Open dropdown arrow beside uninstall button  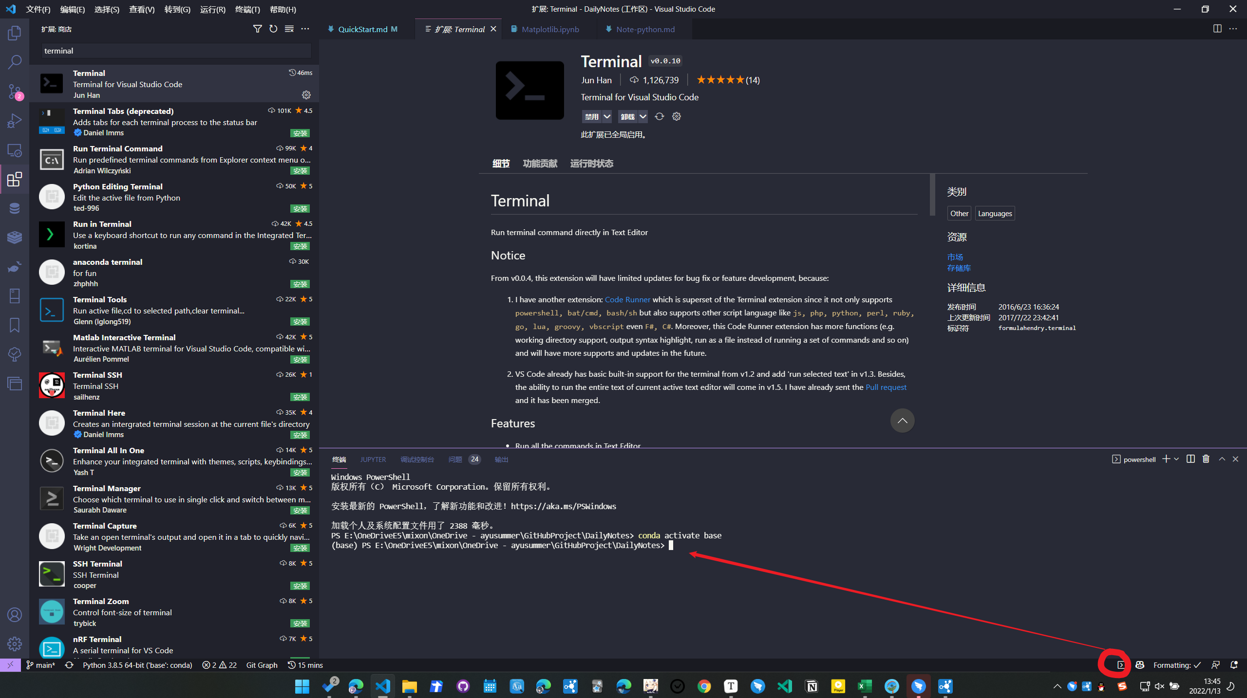click(643, 116)
